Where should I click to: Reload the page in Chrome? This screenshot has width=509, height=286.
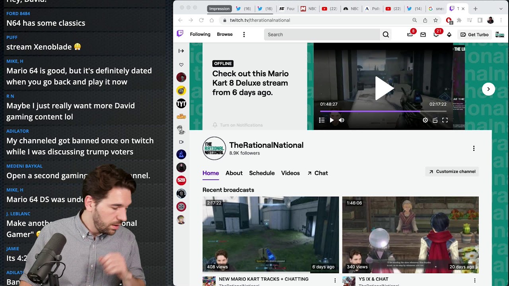pos(201,20)
